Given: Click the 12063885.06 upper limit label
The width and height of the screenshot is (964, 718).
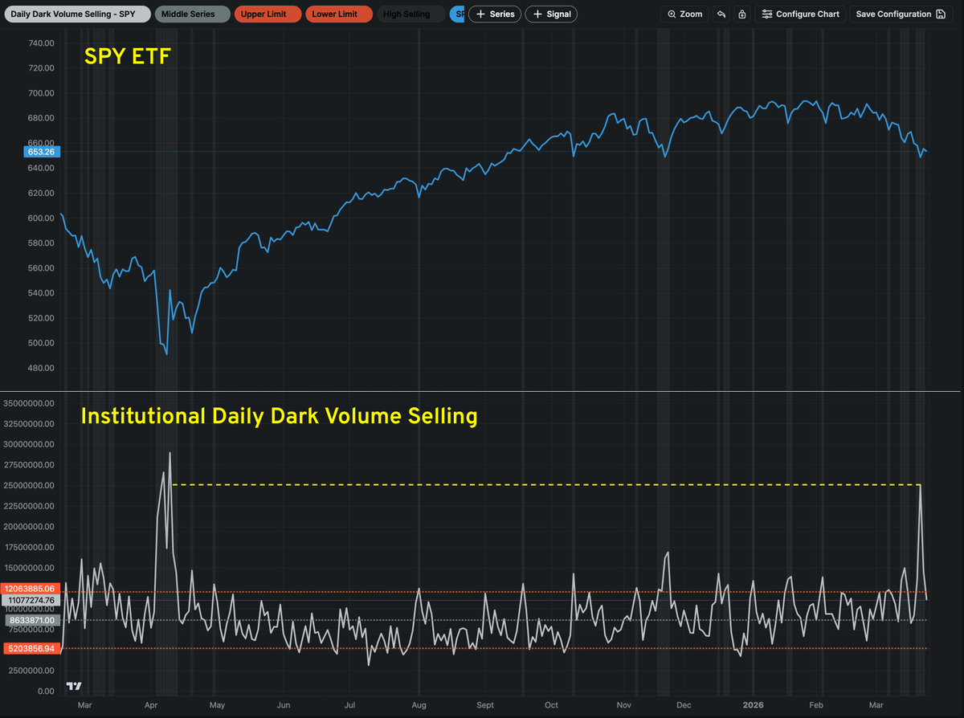Looking at the screenshot, I should click(x=29, y=589).
